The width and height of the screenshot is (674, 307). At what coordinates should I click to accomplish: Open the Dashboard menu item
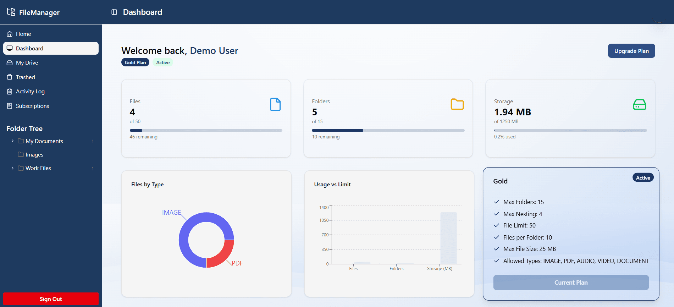click(51, 48)
